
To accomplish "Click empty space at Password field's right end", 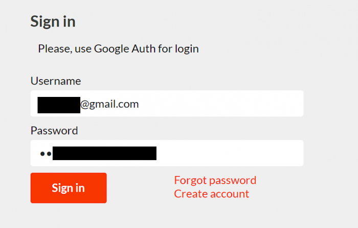I will tap(286, 153).
